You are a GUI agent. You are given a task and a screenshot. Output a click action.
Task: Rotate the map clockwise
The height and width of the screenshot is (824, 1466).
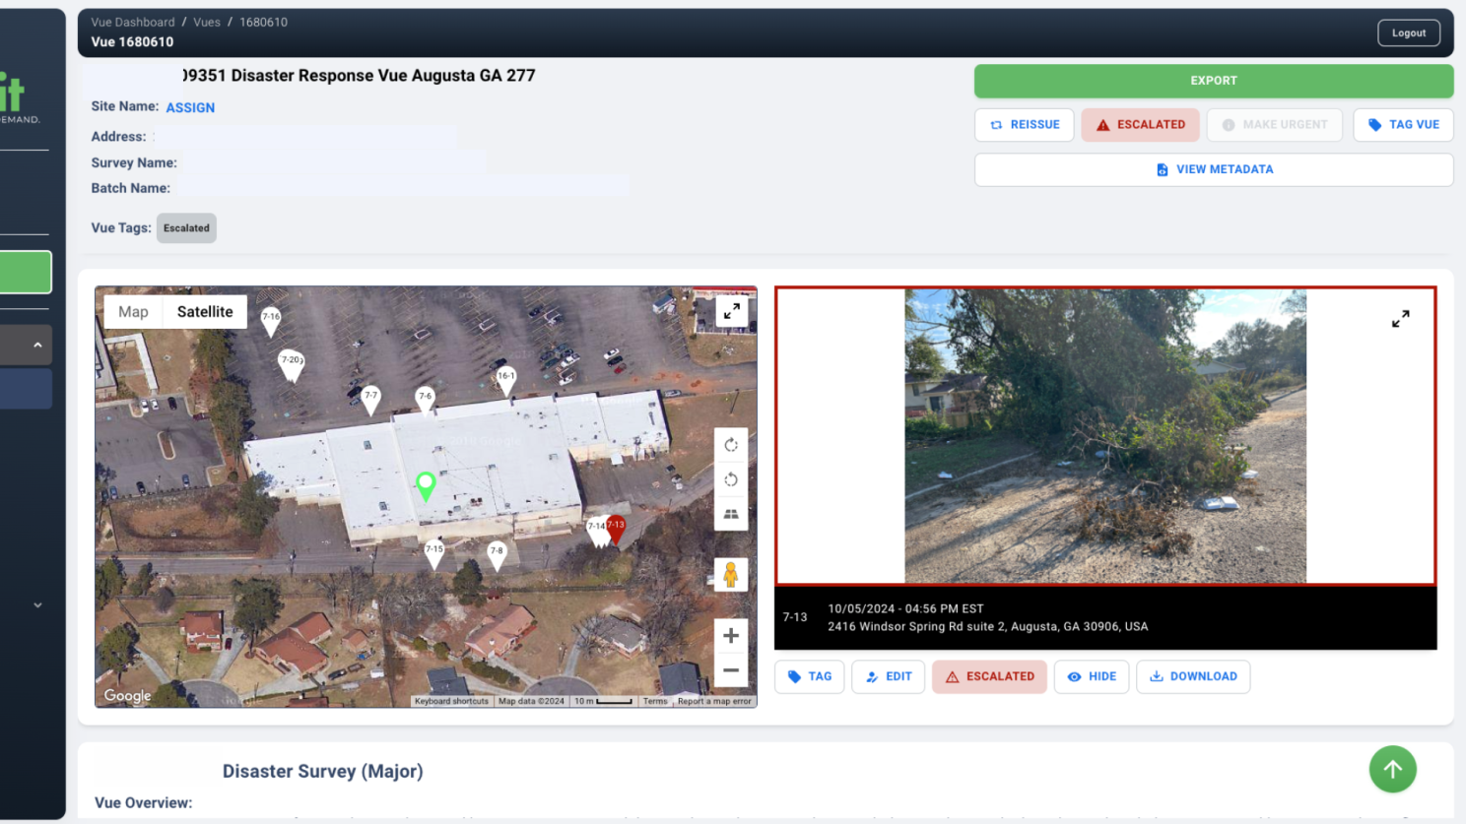pos(731,445)
